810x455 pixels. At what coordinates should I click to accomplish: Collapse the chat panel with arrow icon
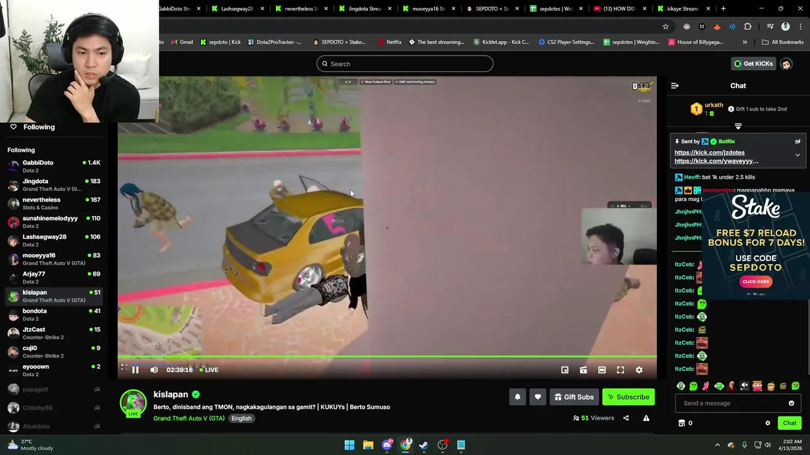[x=675, y=85]
